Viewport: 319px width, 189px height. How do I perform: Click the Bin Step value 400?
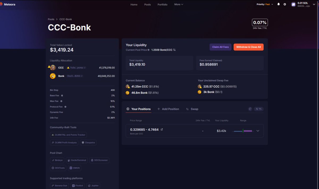click(x=113, y=90)
